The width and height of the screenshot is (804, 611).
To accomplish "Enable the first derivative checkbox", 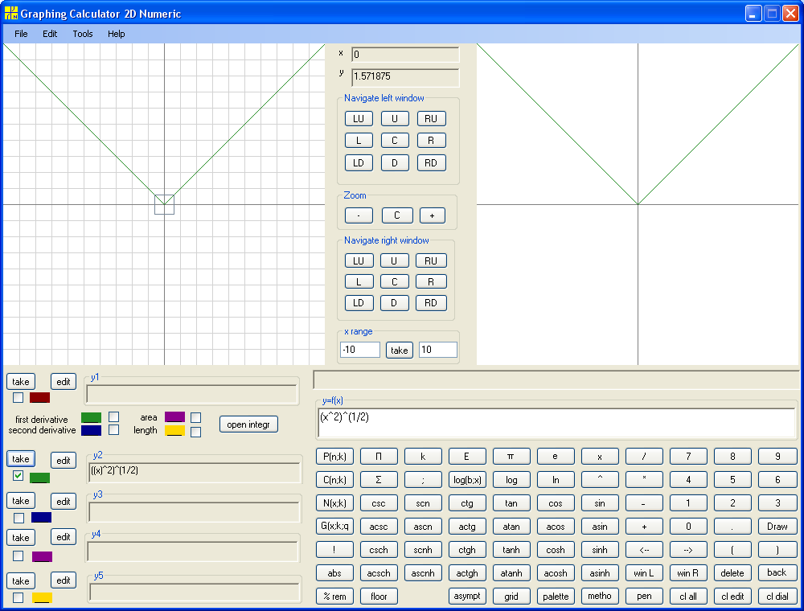I will click(x=114, y=416).
